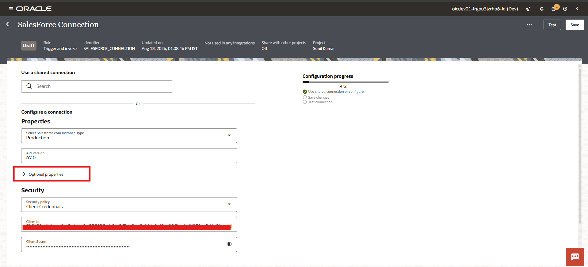Search for a shared connection

[97, 86]
